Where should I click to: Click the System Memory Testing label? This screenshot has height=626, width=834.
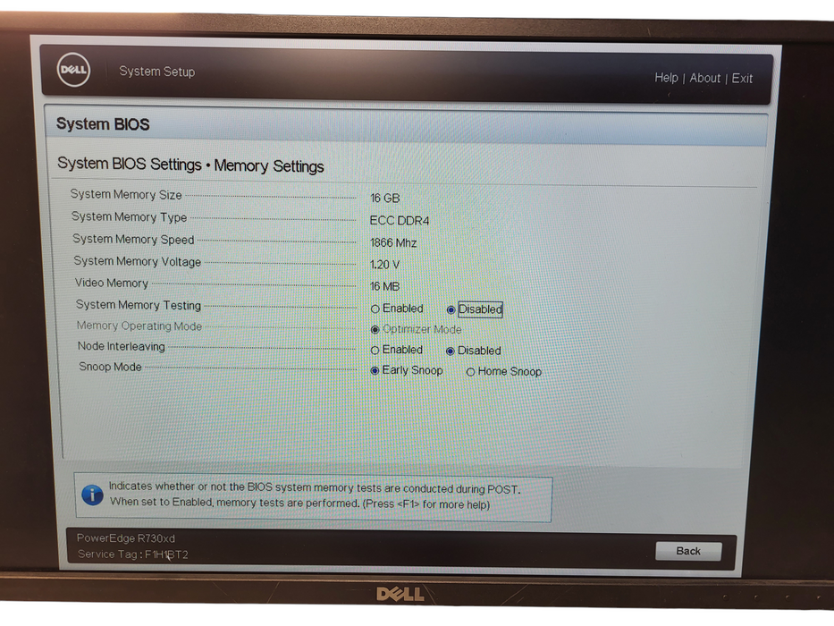(139, 305)
